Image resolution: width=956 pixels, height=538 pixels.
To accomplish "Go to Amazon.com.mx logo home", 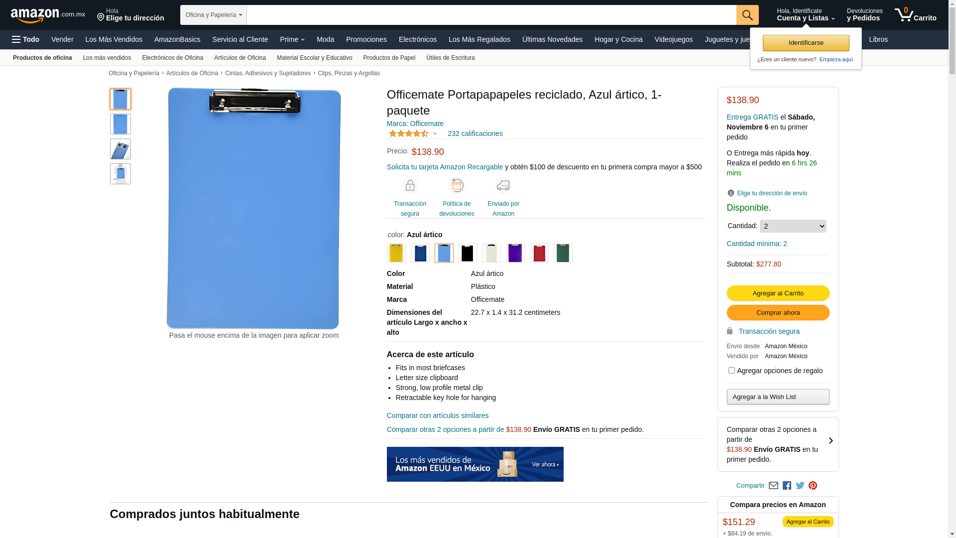I will (x=48, y=15).
